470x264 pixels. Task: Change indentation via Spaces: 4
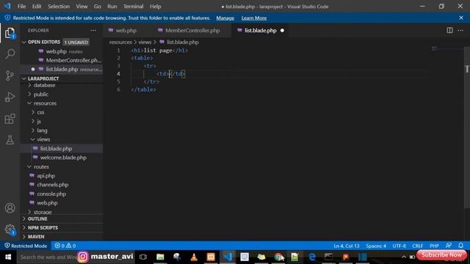pos(376,246)
